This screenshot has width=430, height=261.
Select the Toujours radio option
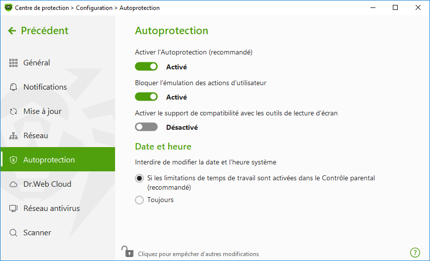point(139,200)
